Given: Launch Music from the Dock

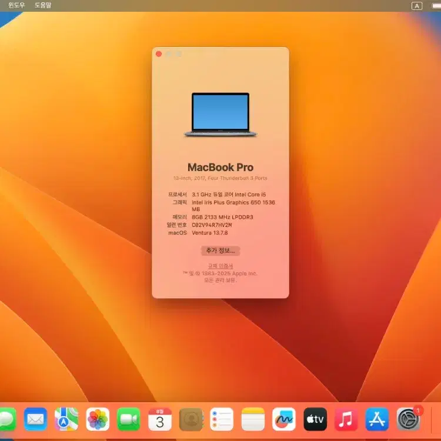Looking at the screenshot, I should (x=346, y=419).
